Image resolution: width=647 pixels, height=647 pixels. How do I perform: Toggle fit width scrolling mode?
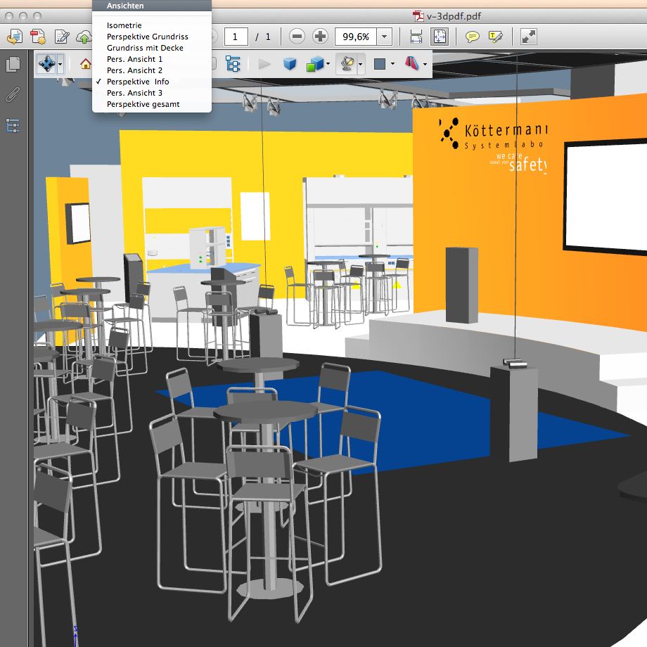pyautogui.click(x=416, y=36)
